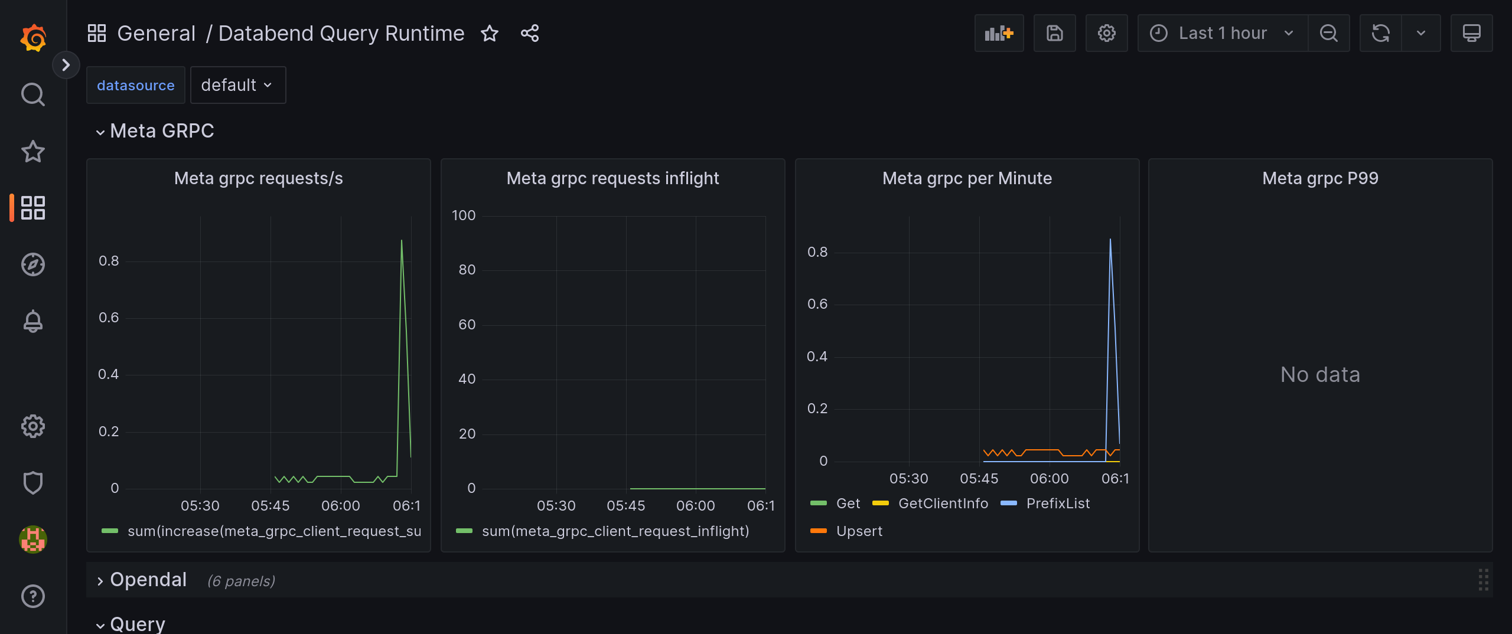Save the dashboard using the disk icon

[x=1055, y=33]
